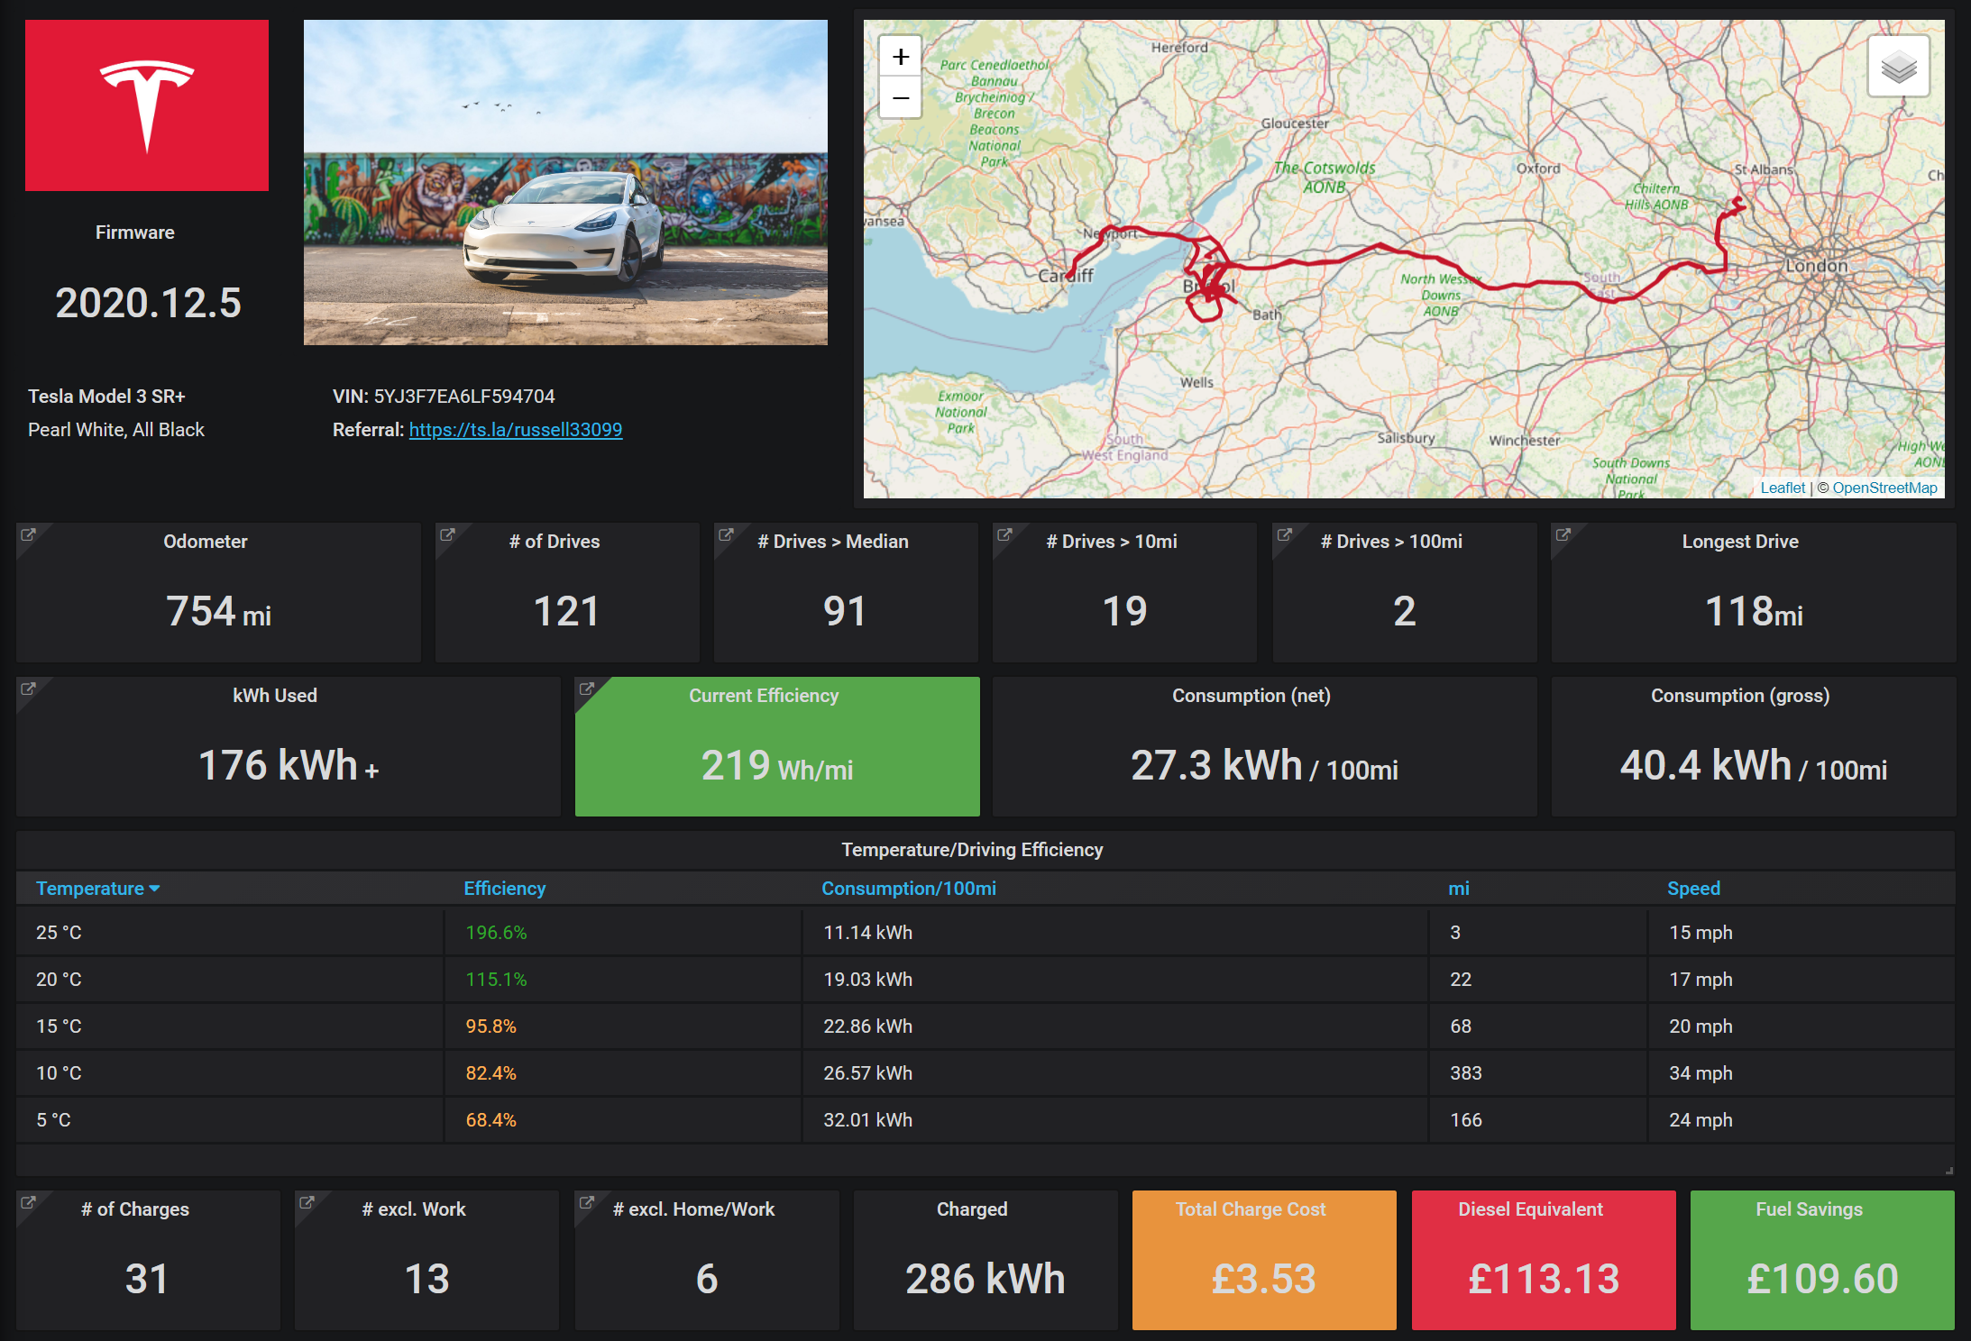
Task: Open the OpenStreetMap attribution link
Action: (1884, 488)
